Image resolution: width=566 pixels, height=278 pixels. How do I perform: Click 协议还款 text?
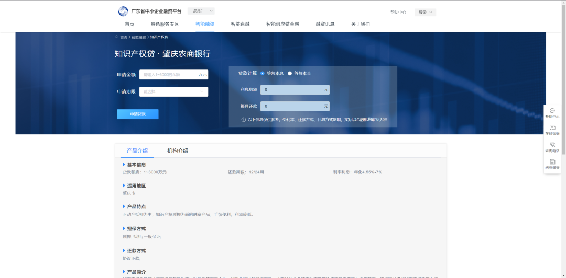click(132, 259)
